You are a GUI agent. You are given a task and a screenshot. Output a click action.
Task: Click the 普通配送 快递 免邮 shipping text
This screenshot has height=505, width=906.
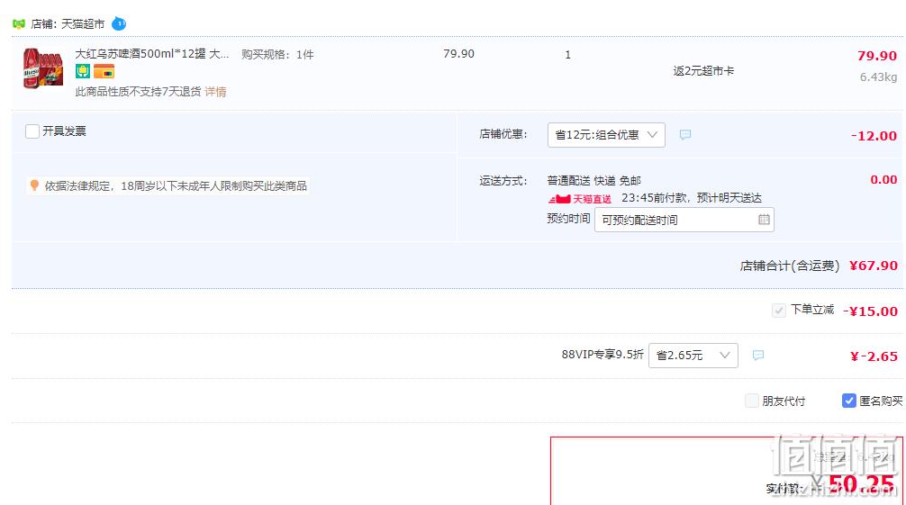[x=594, y=181]
